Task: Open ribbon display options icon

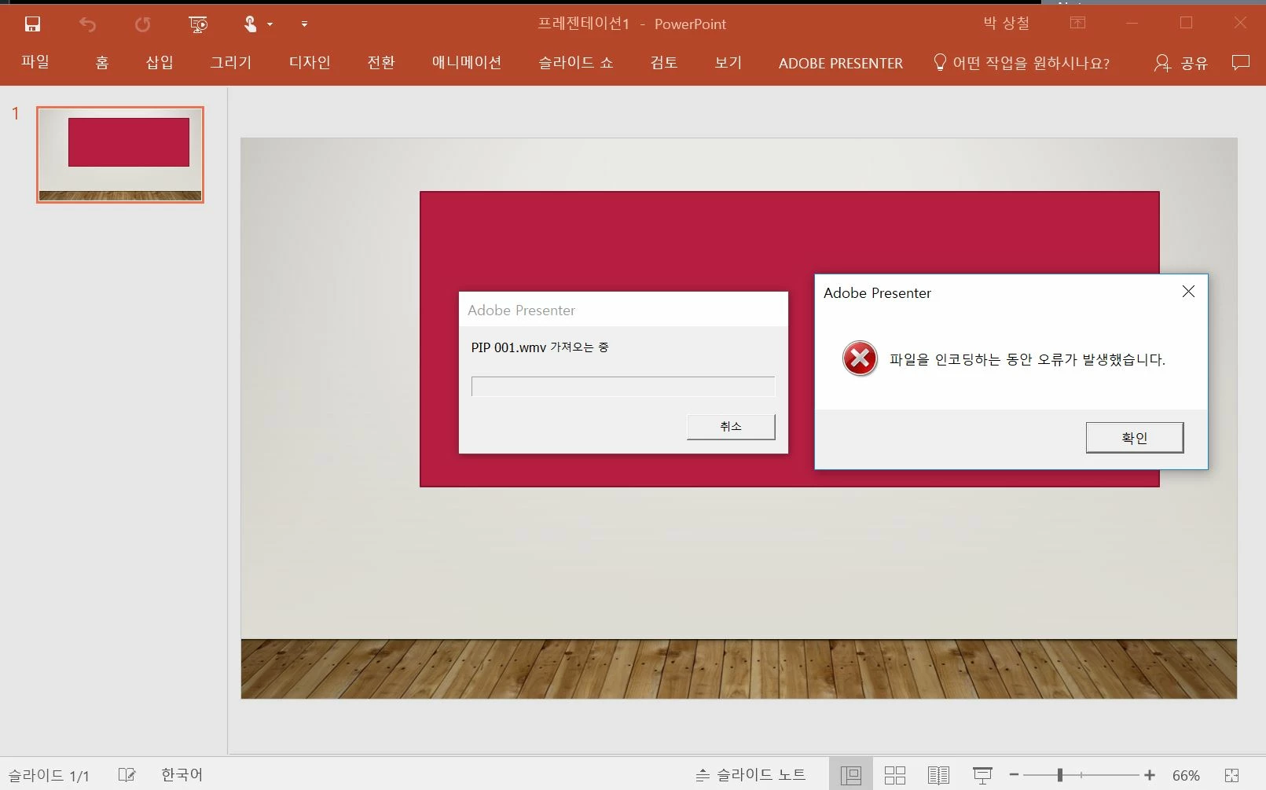Action: tap(1078, 23)
